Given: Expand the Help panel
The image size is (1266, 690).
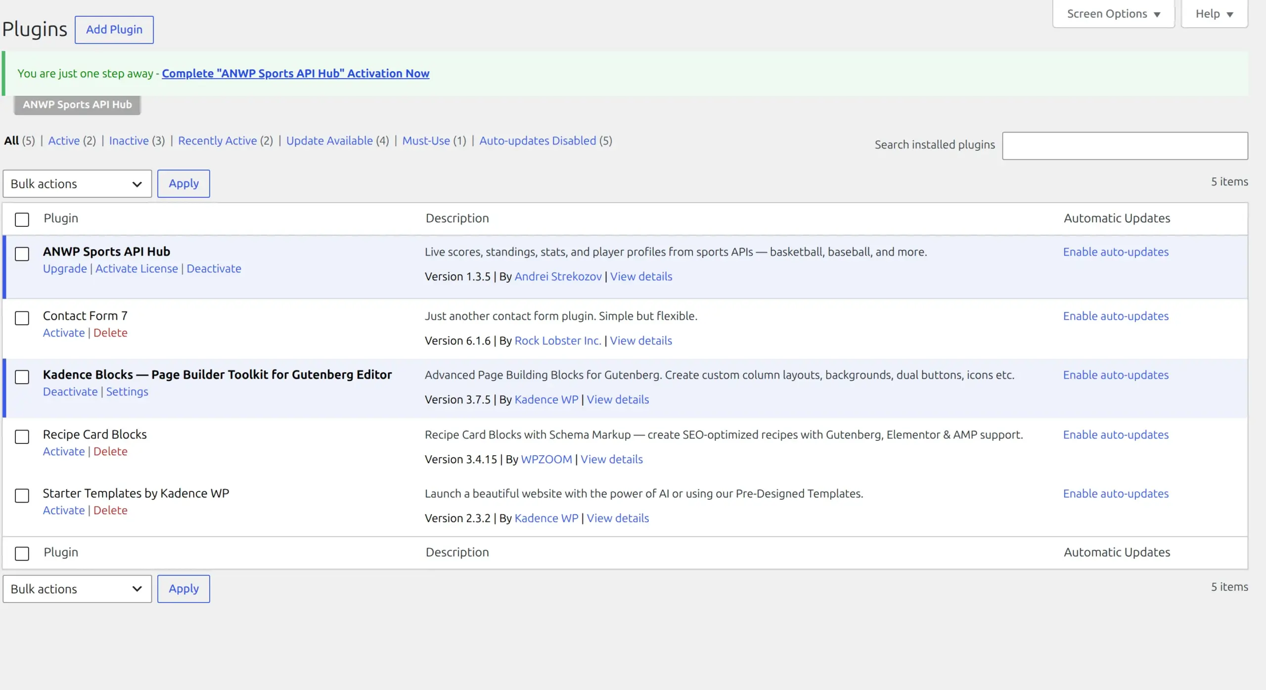Looking at the screenshot, I should click(x=1214, y=14).
